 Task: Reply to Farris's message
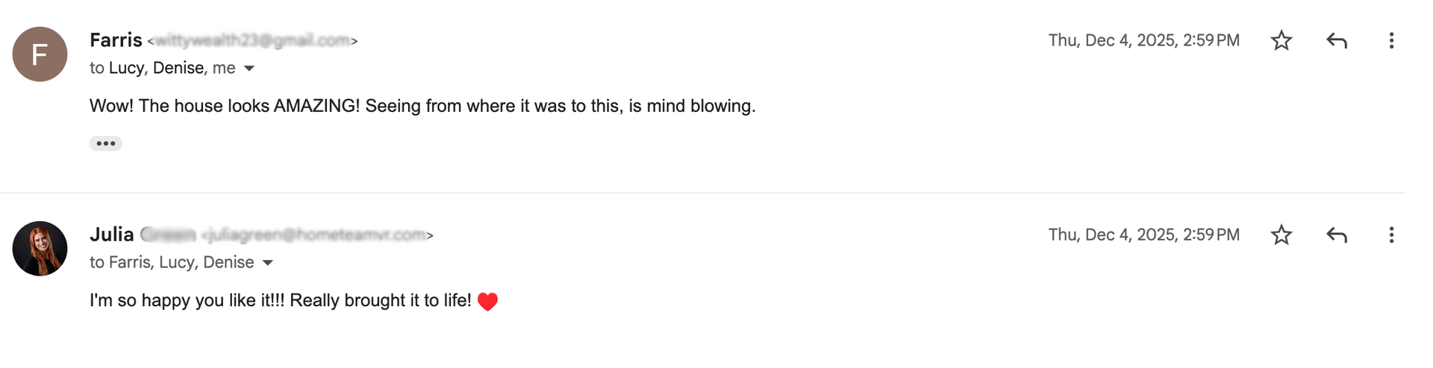[x=1337, y=40]
